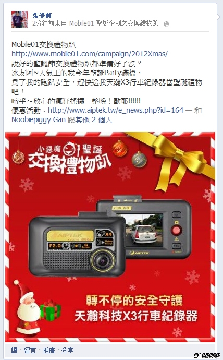This screenshot has height=360, width=223.
Task: Open the aiptek.tw e_news link
Action: (x=116, y=111)
